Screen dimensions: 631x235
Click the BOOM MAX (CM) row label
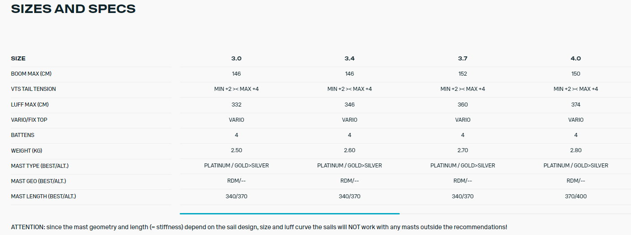(35, 74)
